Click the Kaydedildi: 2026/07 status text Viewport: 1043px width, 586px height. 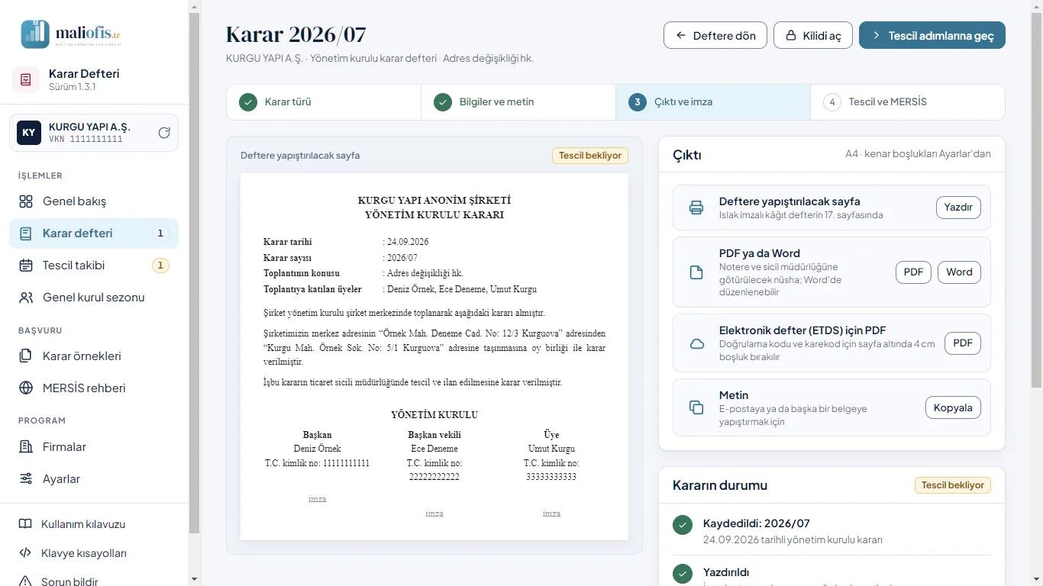click(x=756, y=523)
